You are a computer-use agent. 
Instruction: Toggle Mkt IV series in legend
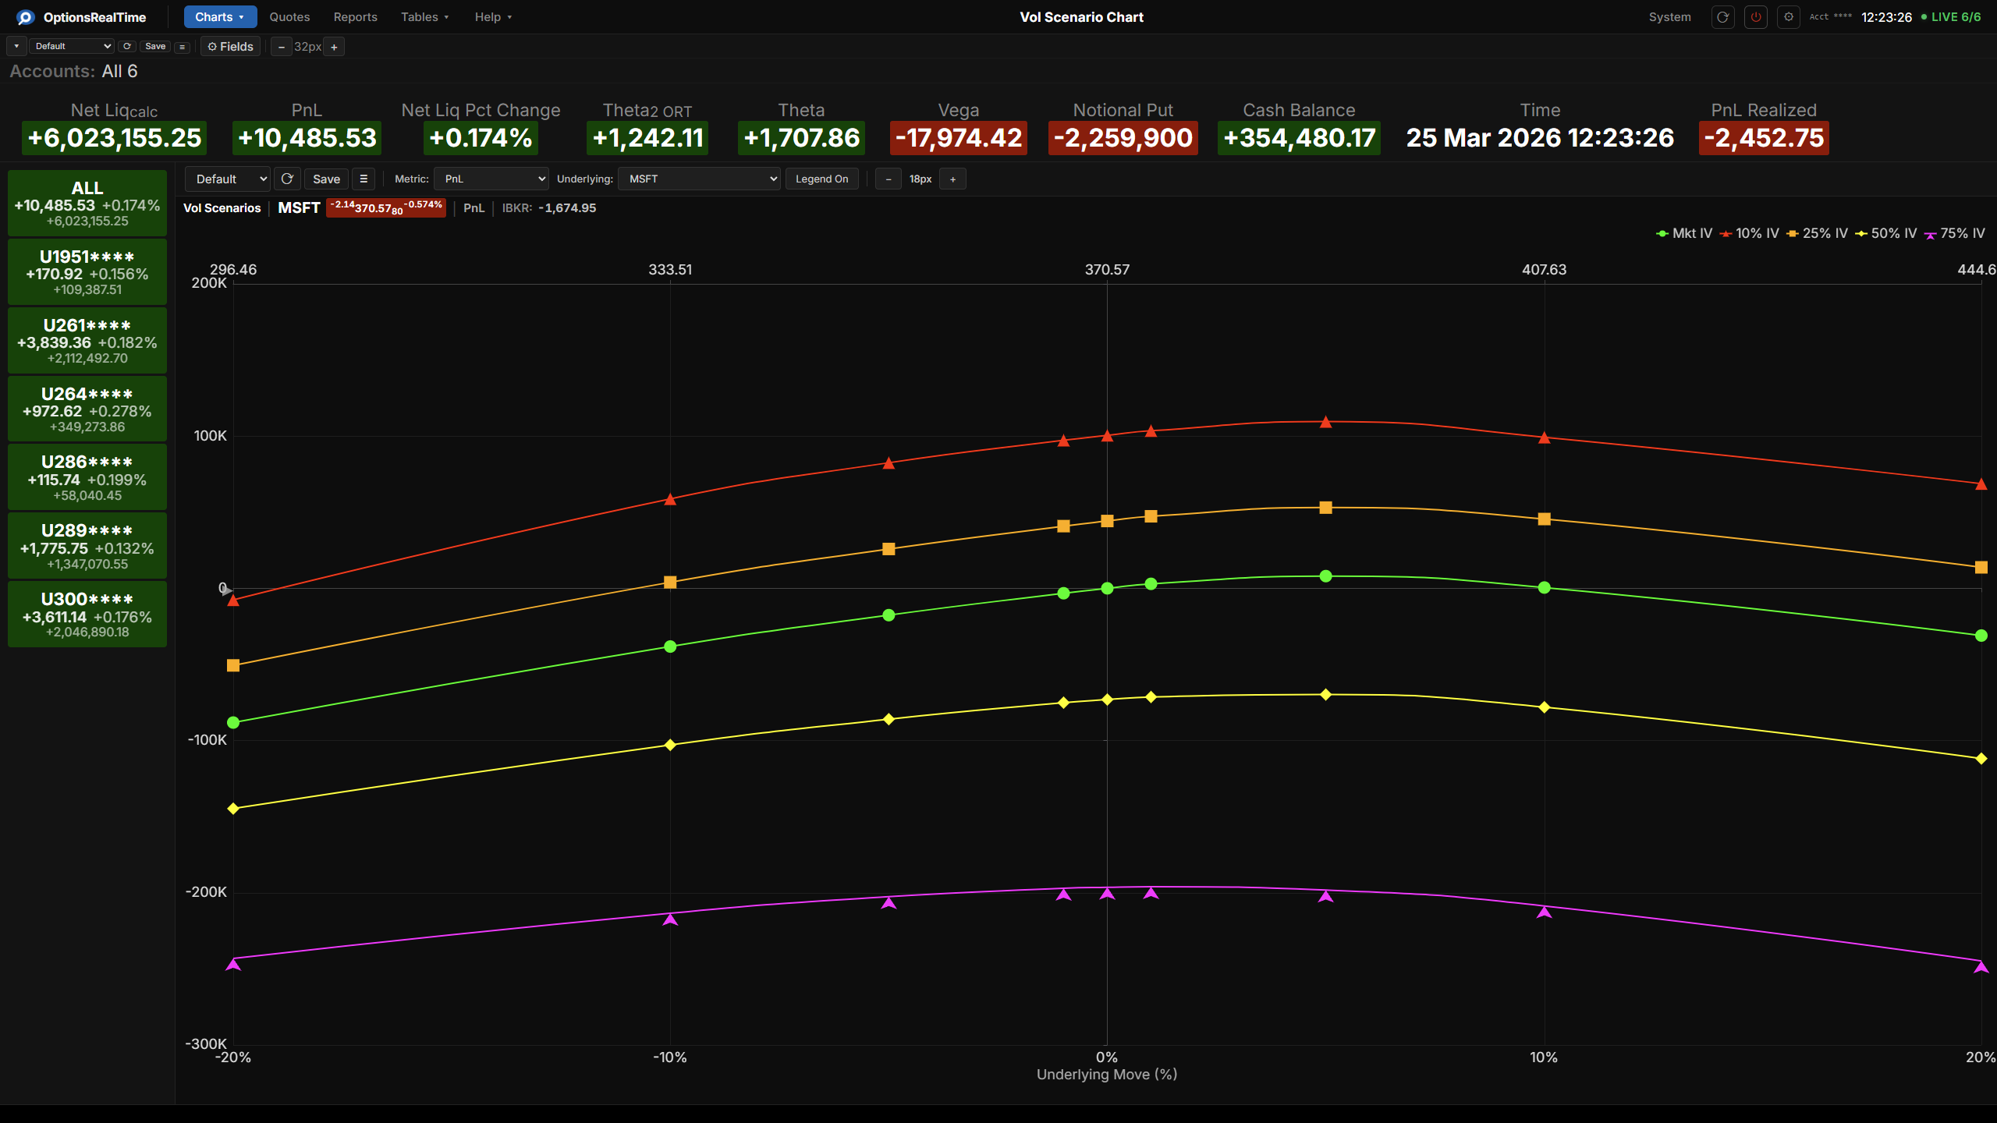pyautogui.click(x=1683, y=233)
